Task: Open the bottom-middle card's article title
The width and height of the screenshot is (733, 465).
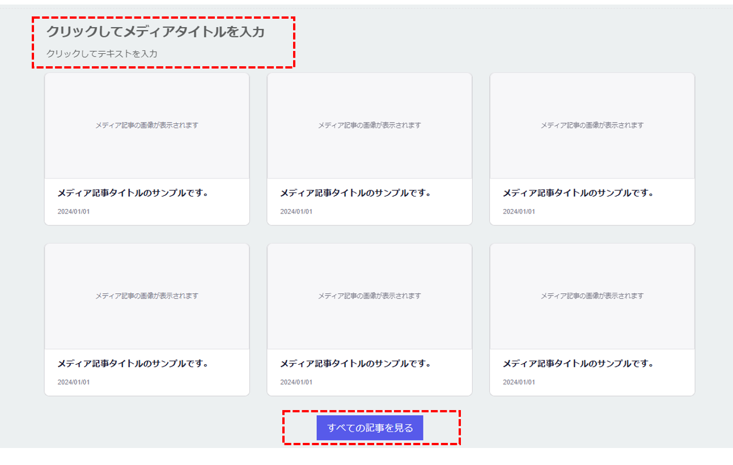Action: [355, 364]
